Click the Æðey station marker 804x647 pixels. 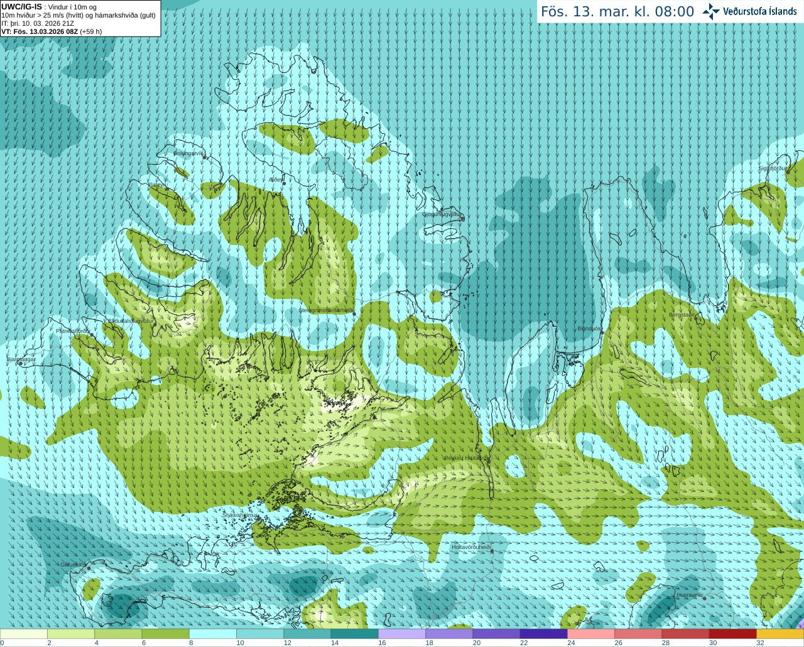tap(284, 183)
